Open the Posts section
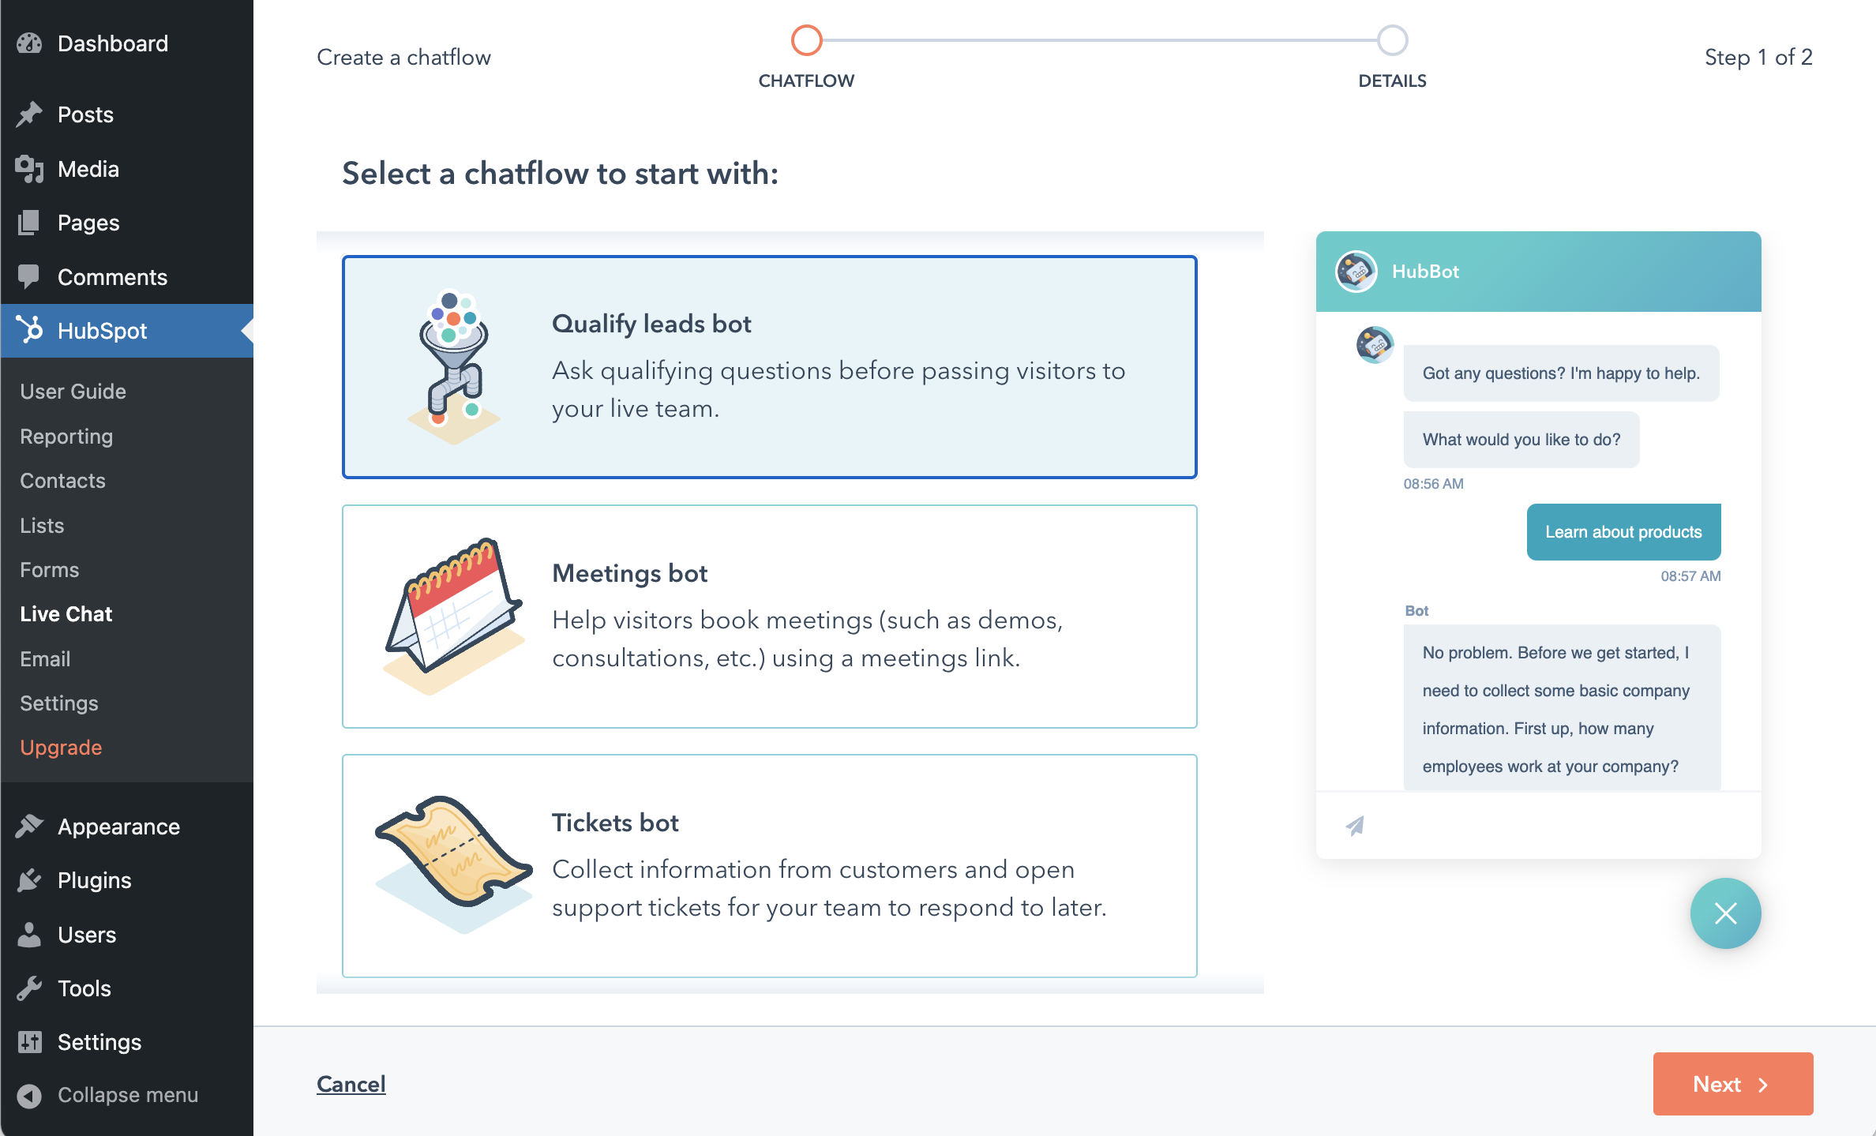The image size is (1876, 1136). (x=84, y=115)
